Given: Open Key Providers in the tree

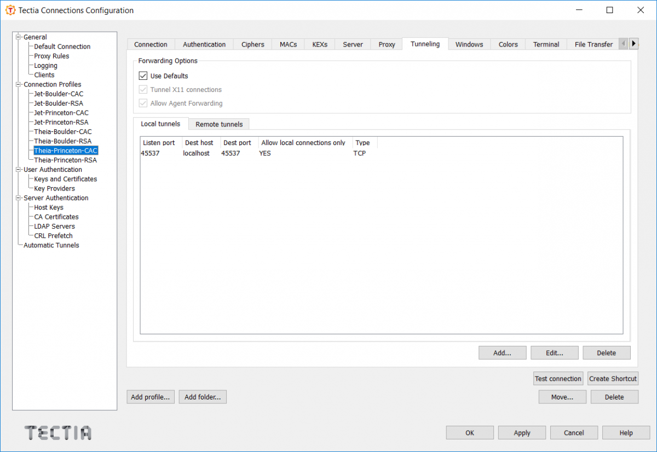Looking at the screenshot, I should [x=55, y=188].
